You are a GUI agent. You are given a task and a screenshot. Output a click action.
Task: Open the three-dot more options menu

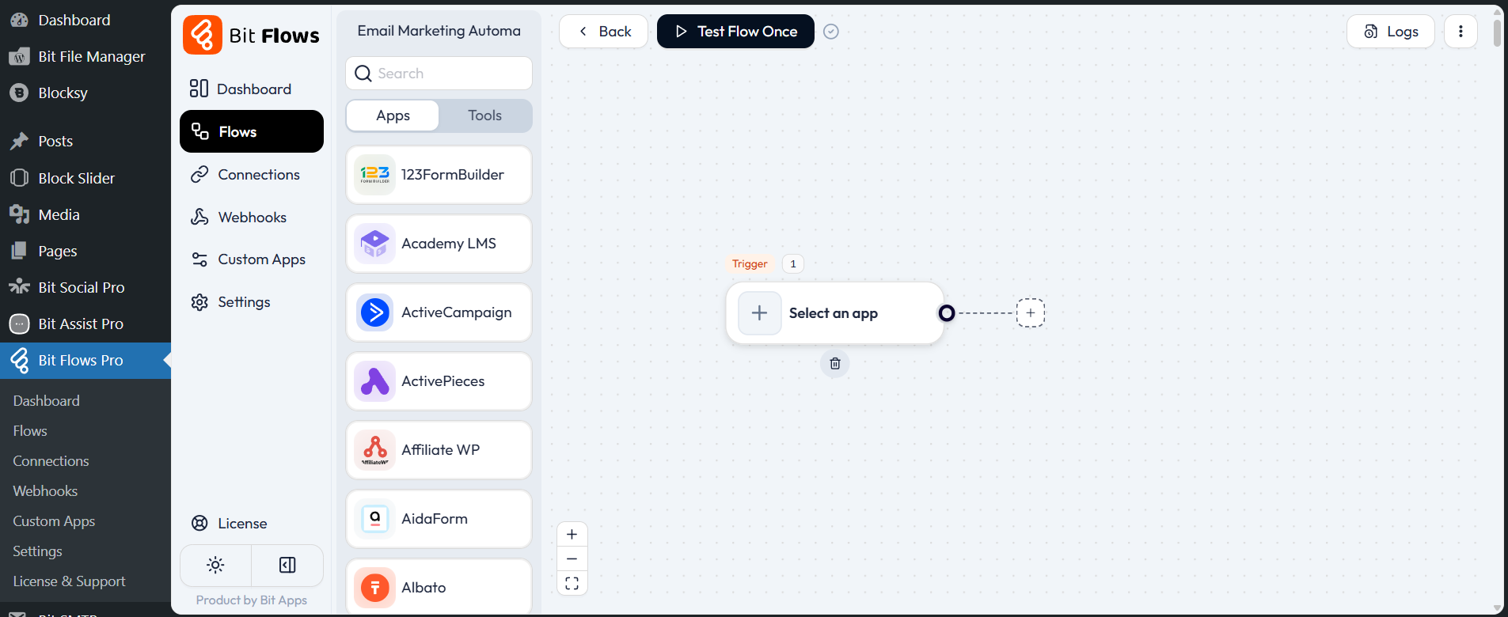point(1461,32)
